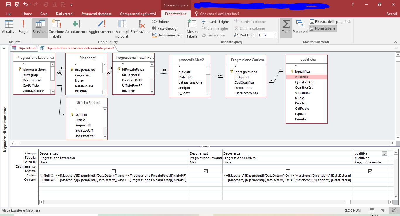Select KUfficio in Uffici o Sezioni table
The image size is (400, 216).
tap(81, 115)
